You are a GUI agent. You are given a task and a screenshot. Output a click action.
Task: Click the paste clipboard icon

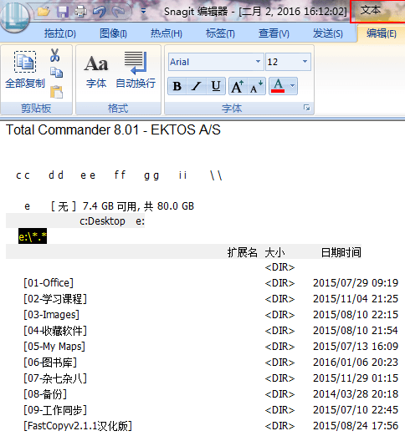coord(56,92)
